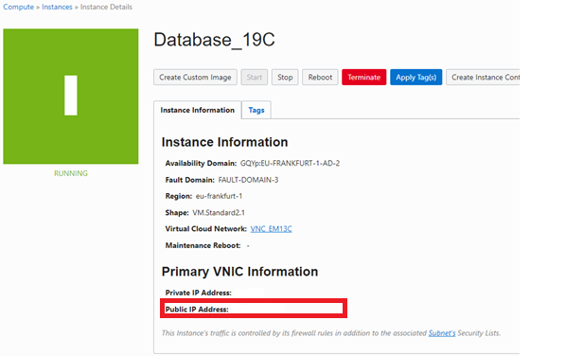Viewport: 583px width, 356px height.
Task: Follow the Subnet's link in the firewall note
Action: pos(442,333)
